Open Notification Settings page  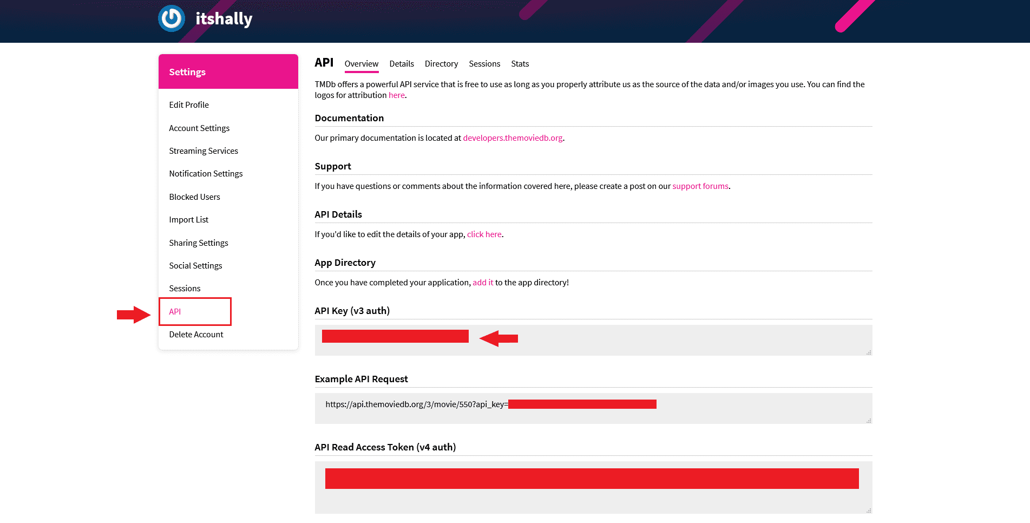(x=205, y=174)
